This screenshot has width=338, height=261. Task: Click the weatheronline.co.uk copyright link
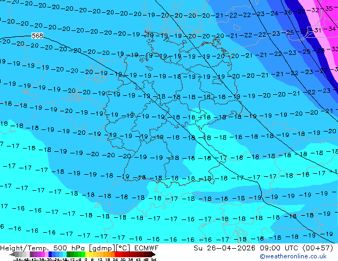293,256
